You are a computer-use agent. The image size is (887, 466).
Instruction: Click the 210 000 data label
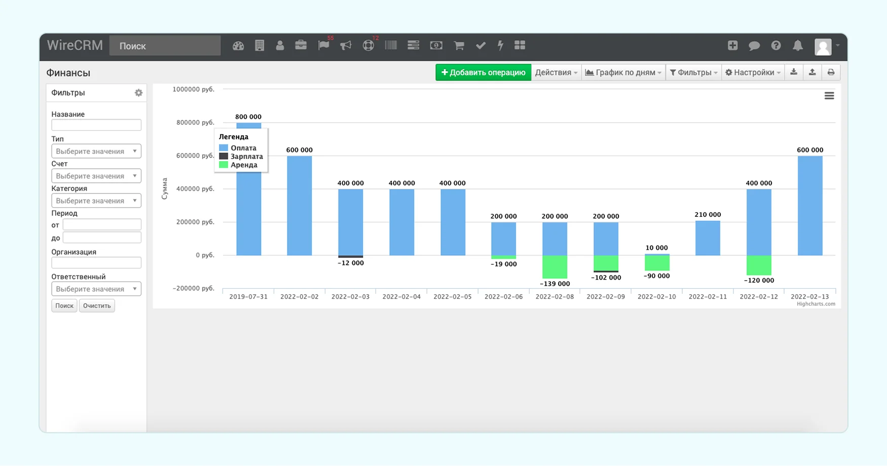708,214
